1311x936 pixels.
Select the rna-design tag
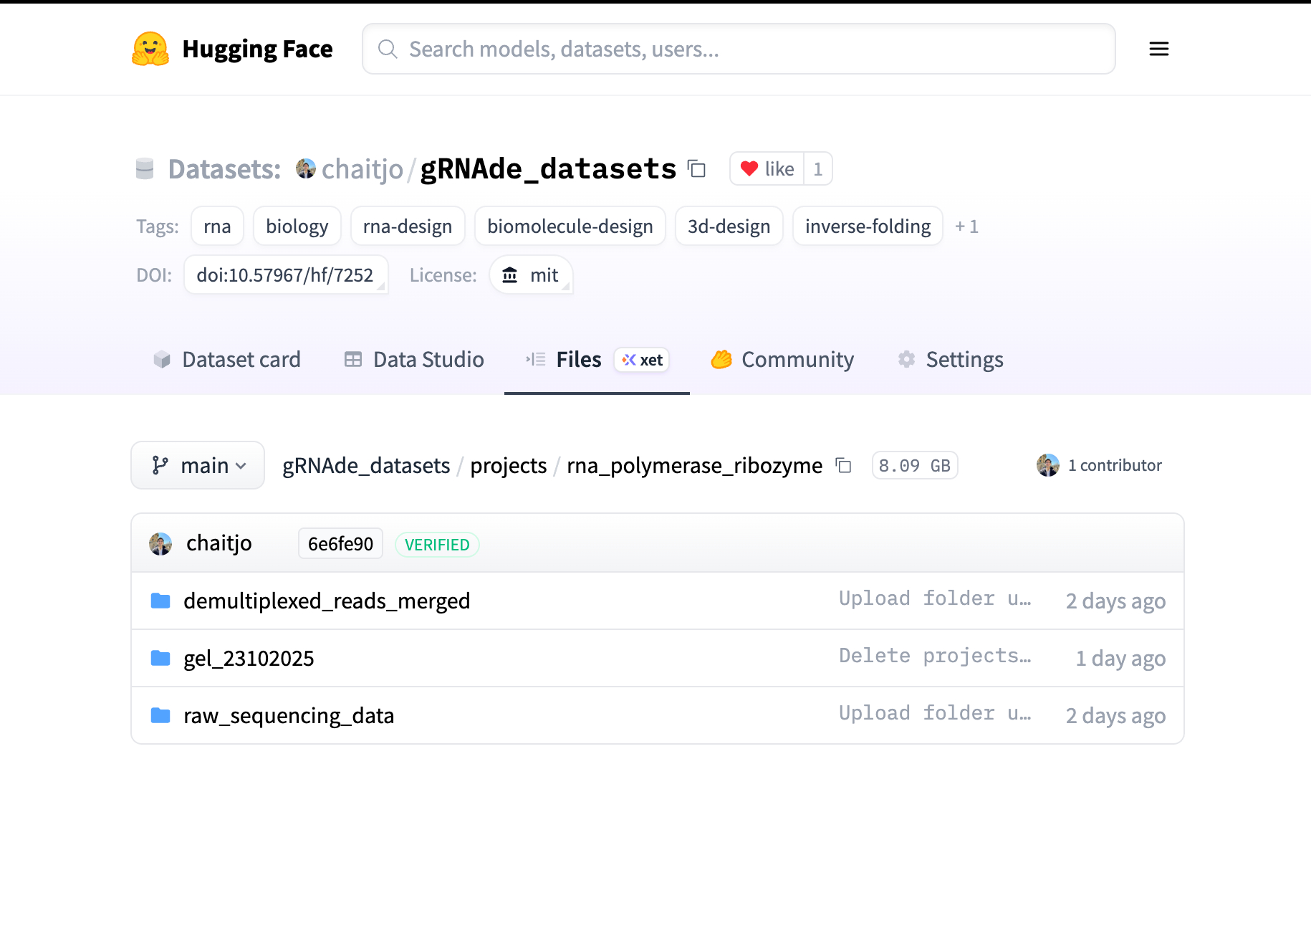coord(407,226)
